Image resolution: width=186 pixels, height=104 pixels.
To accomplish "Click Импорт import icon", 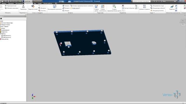I will tap(63, 10).
